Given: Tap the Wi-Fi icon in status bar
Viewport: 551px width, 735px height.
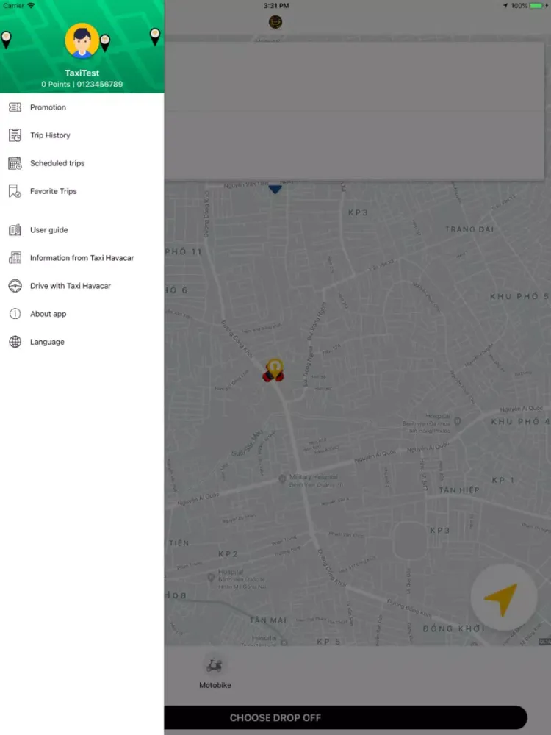Looking at the screenshot, I should click(31, 6).
